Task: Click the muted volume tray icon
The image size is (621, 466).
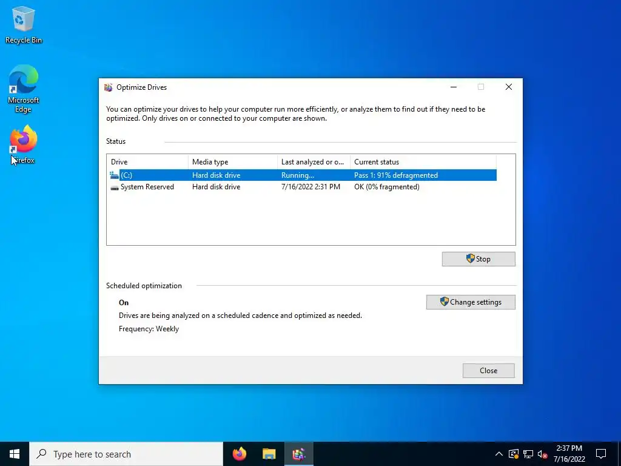Action: coord(542,454)
